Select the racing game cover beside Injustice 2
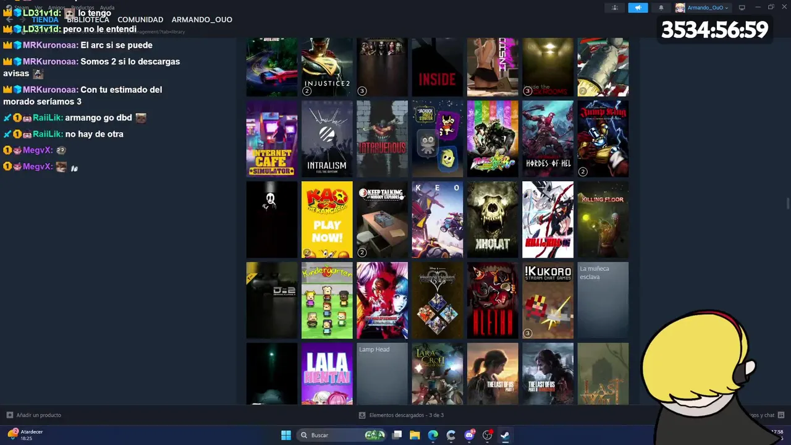 point(272,67)
